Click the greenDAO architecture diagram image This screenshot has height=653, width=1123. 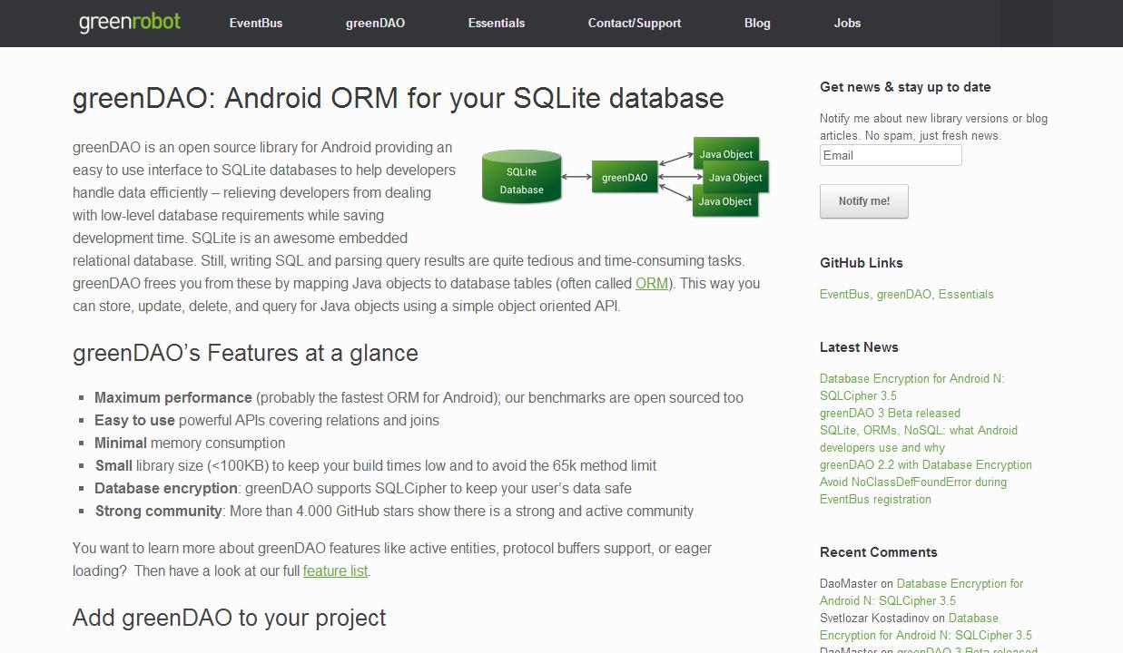click(x=626, y=177)
